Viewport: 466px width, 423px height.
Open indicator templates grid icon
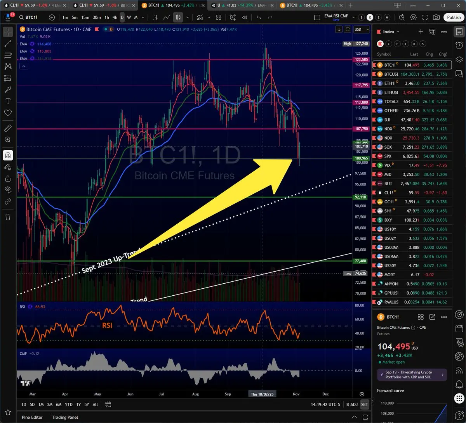pos(219,17)
